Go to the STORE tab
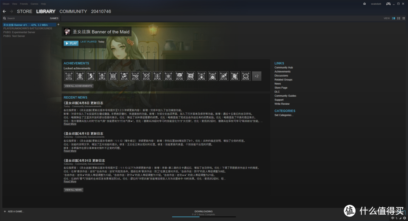The width and height of the screenshot is (408, 221). (25, 11)
